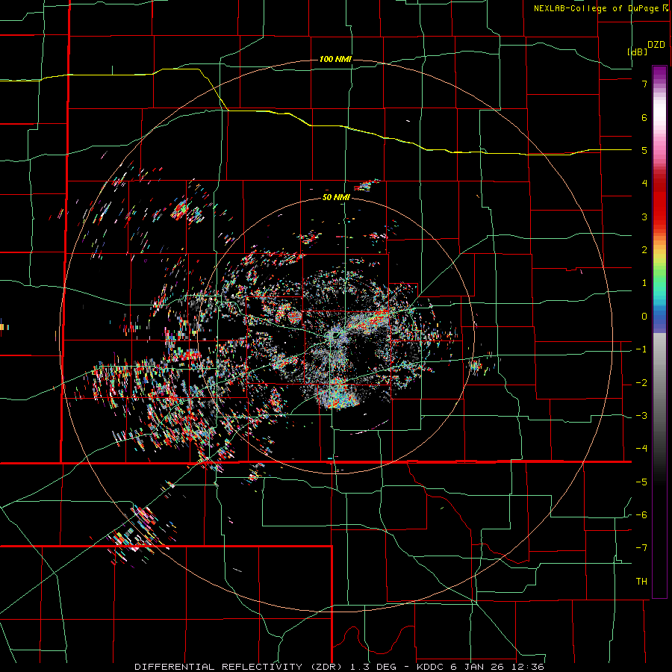Click the -6 value on the ZDR scale

(641, 515)
